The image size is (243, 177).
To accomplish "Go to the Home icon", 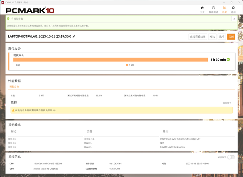I will [202, 8].
